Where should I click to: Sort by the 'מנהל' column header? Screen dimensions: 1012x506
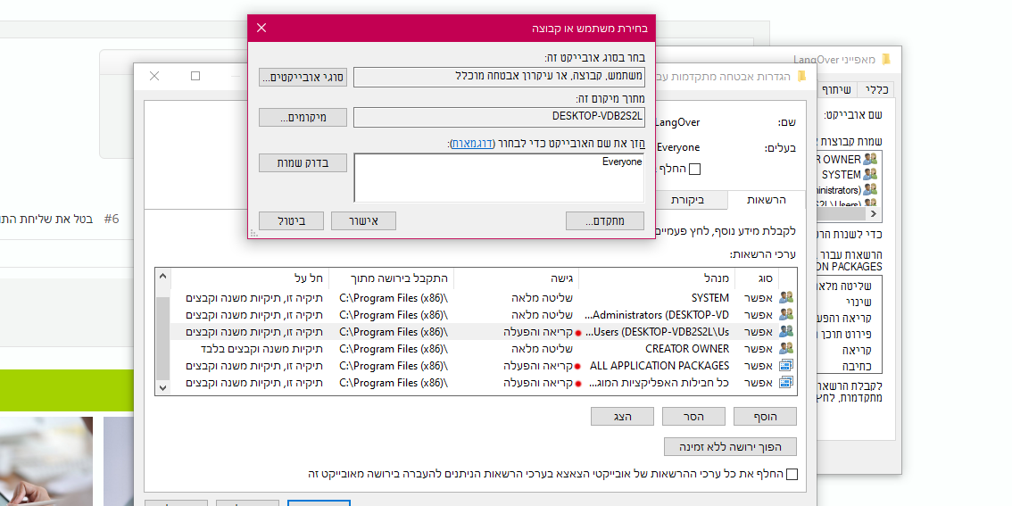(x=657, y=278)
